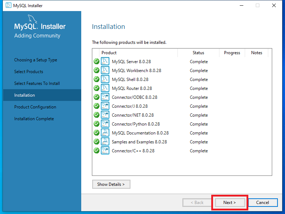285x214 pixels.
Task: Select the Connector/NET 8.0.28 row text
Action: (133, 115)
